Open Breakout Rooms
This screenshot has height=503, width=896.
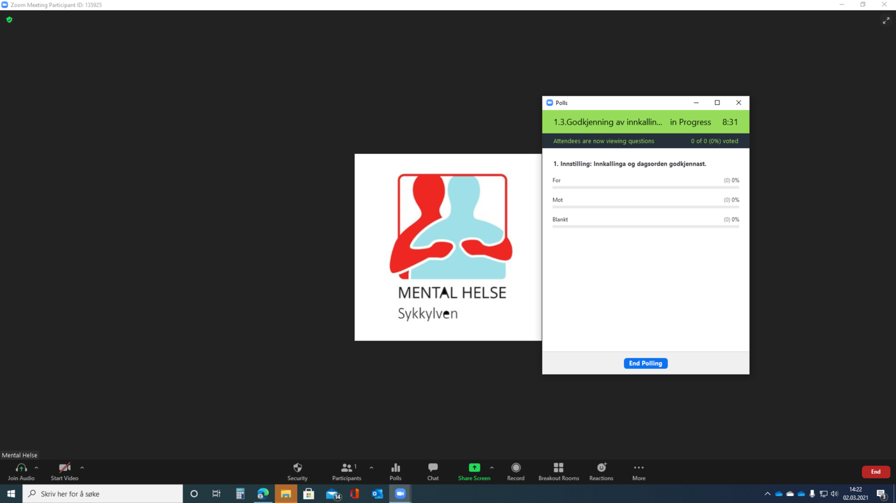pyautogui.click(x=559, y=472)
